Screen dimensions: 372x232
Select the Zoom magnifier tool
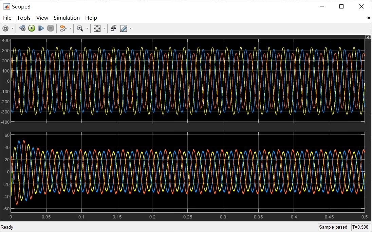coord(80,28)
